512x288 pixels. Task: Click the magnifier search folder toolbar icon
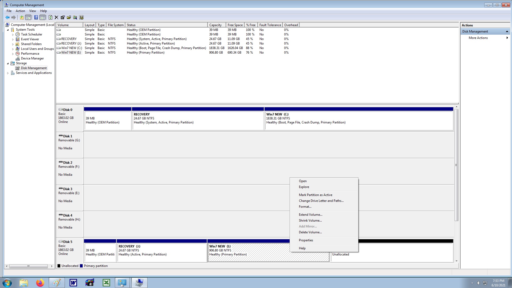[75, 18]
